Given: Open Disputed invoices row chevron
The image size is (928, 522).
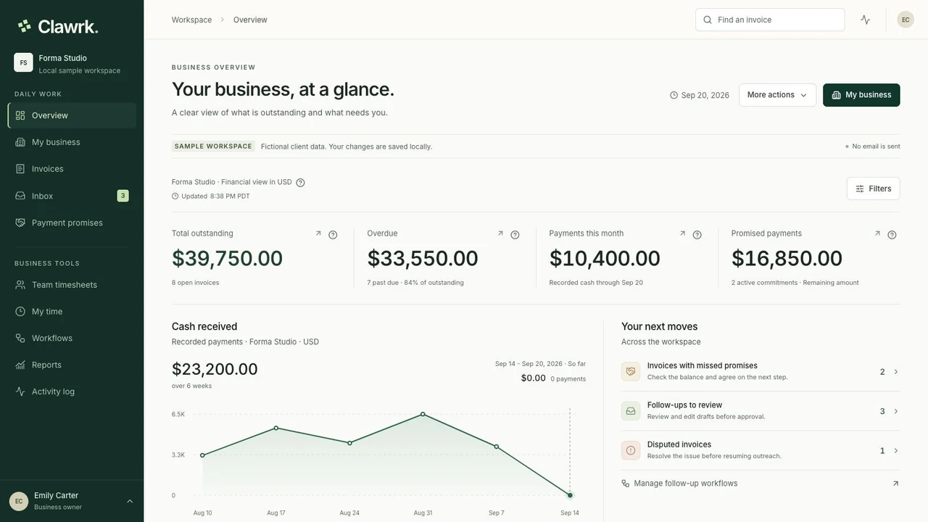Looking at the screenshot, I should click(896, 450).
